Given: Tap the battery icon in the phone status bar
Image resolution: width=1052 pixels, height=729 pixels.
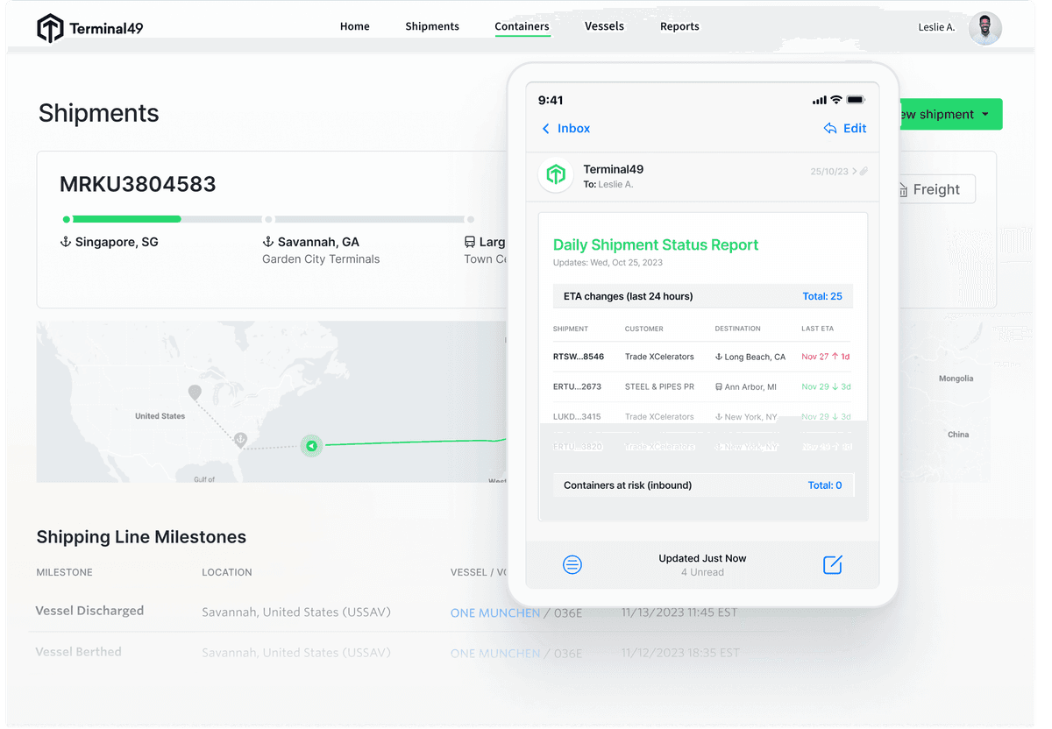Looking at the screenshot, I should pyautogui.click(x=857, y=100).
